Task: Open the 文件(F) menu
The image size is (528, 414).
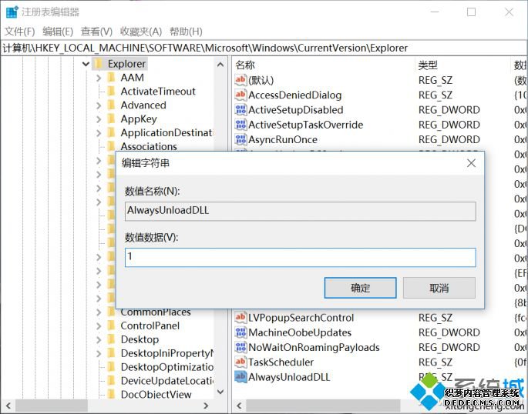Action: click(19, 32)
